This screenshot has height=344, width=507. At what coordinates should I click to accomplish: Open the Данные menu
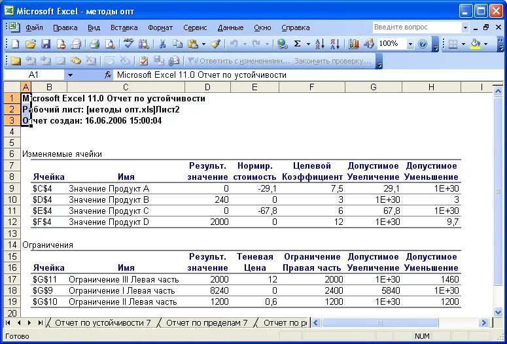(230, 27)
